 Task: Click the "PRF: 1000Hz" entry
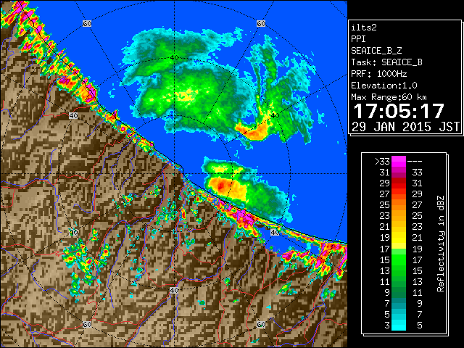379,74
